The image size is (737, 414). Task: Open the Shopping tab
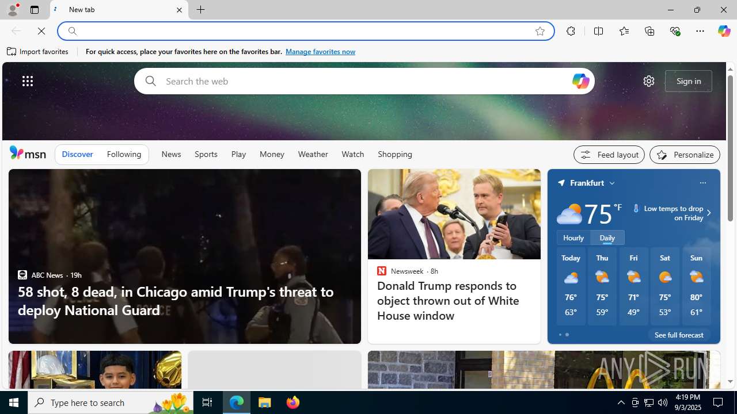pyautogui.click(x=395, y=154)
